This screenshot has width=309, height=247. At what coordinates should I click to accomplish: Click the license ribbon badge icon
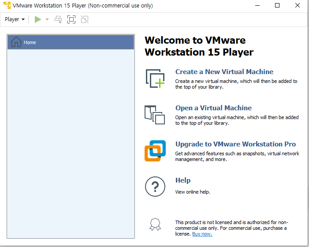155,225
